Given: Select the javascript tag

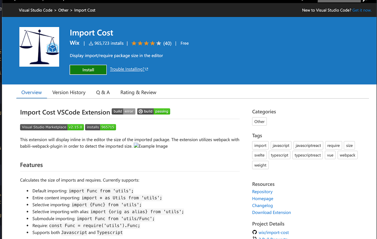Looking at the screenshot, I should 281,145.
